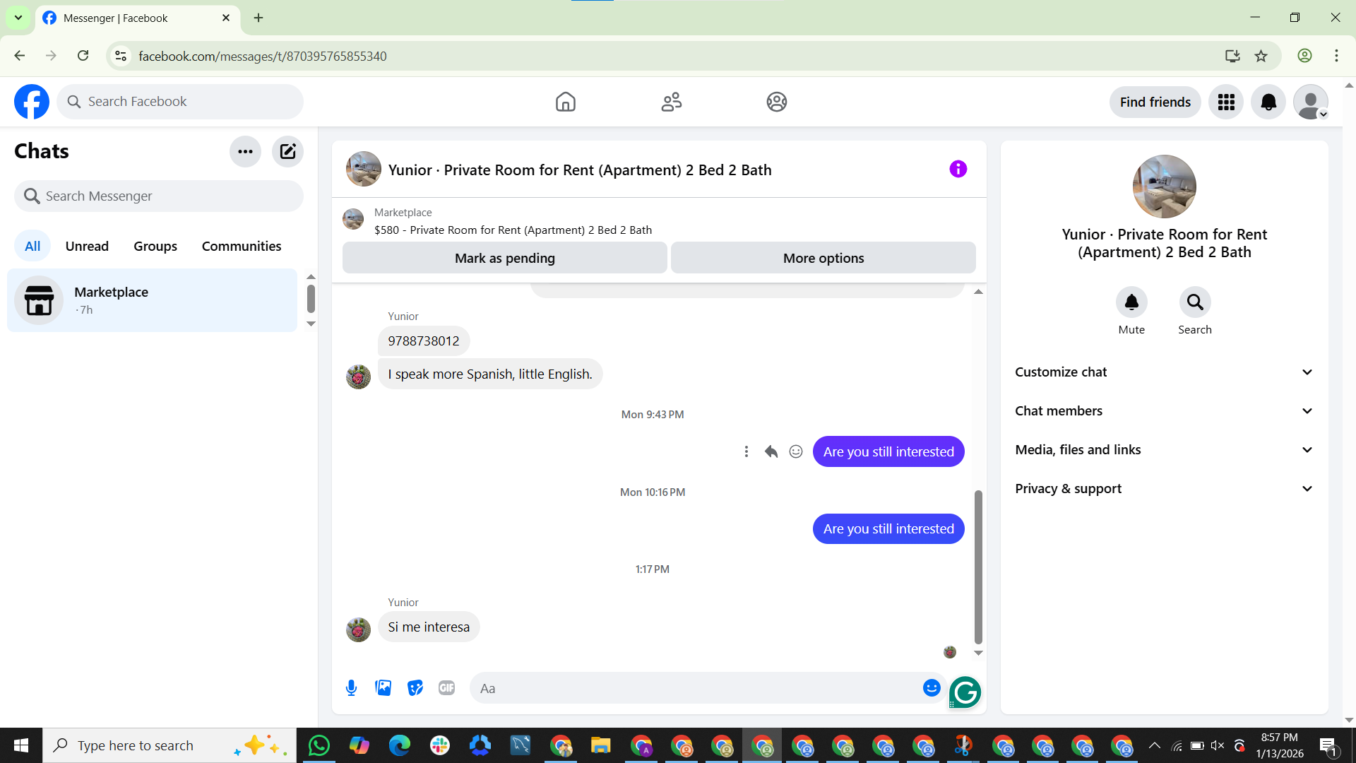Mute this conversation

pos(1131,302)
